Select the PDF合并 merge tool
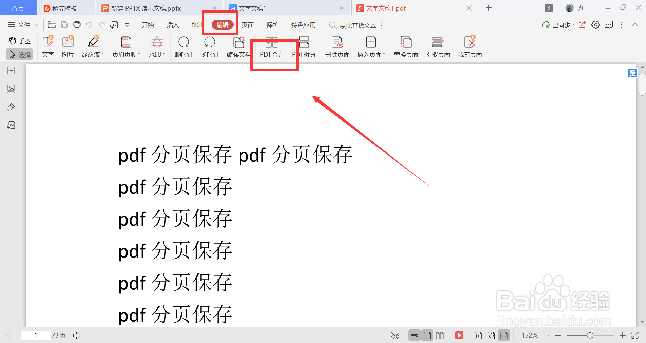Viewport: 646px width, 343px height. tap(272, 47)
